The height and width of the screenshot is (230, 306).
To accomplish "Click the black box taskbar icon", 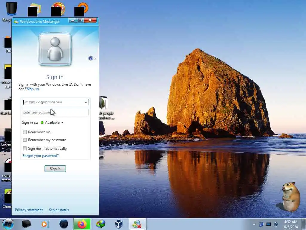I will point(26,224).
